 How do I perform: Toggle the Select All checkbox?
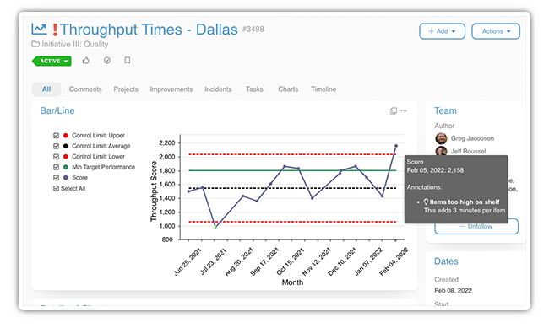coord(56,189)
